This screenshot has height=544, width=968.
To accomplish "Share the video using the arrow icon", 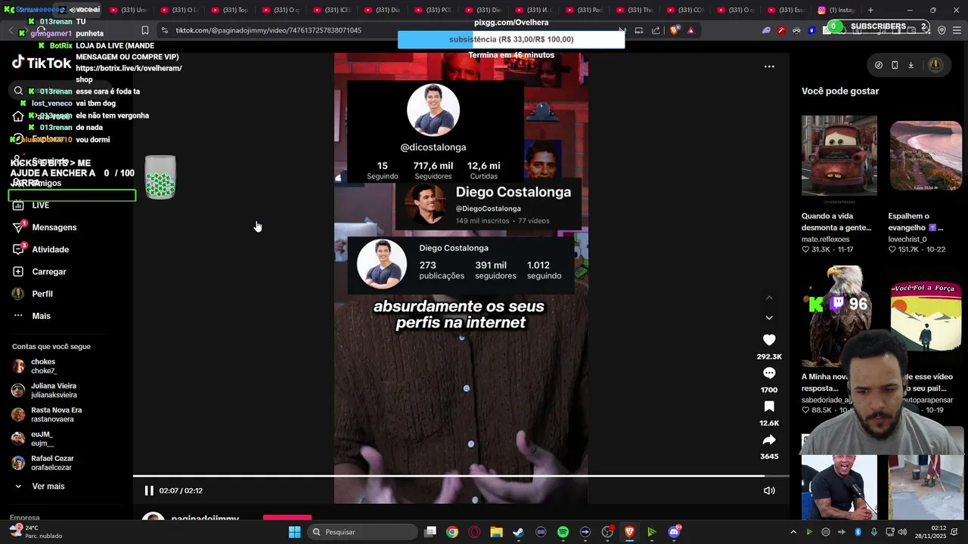I will pyautogui.click(x=769, y=440).
